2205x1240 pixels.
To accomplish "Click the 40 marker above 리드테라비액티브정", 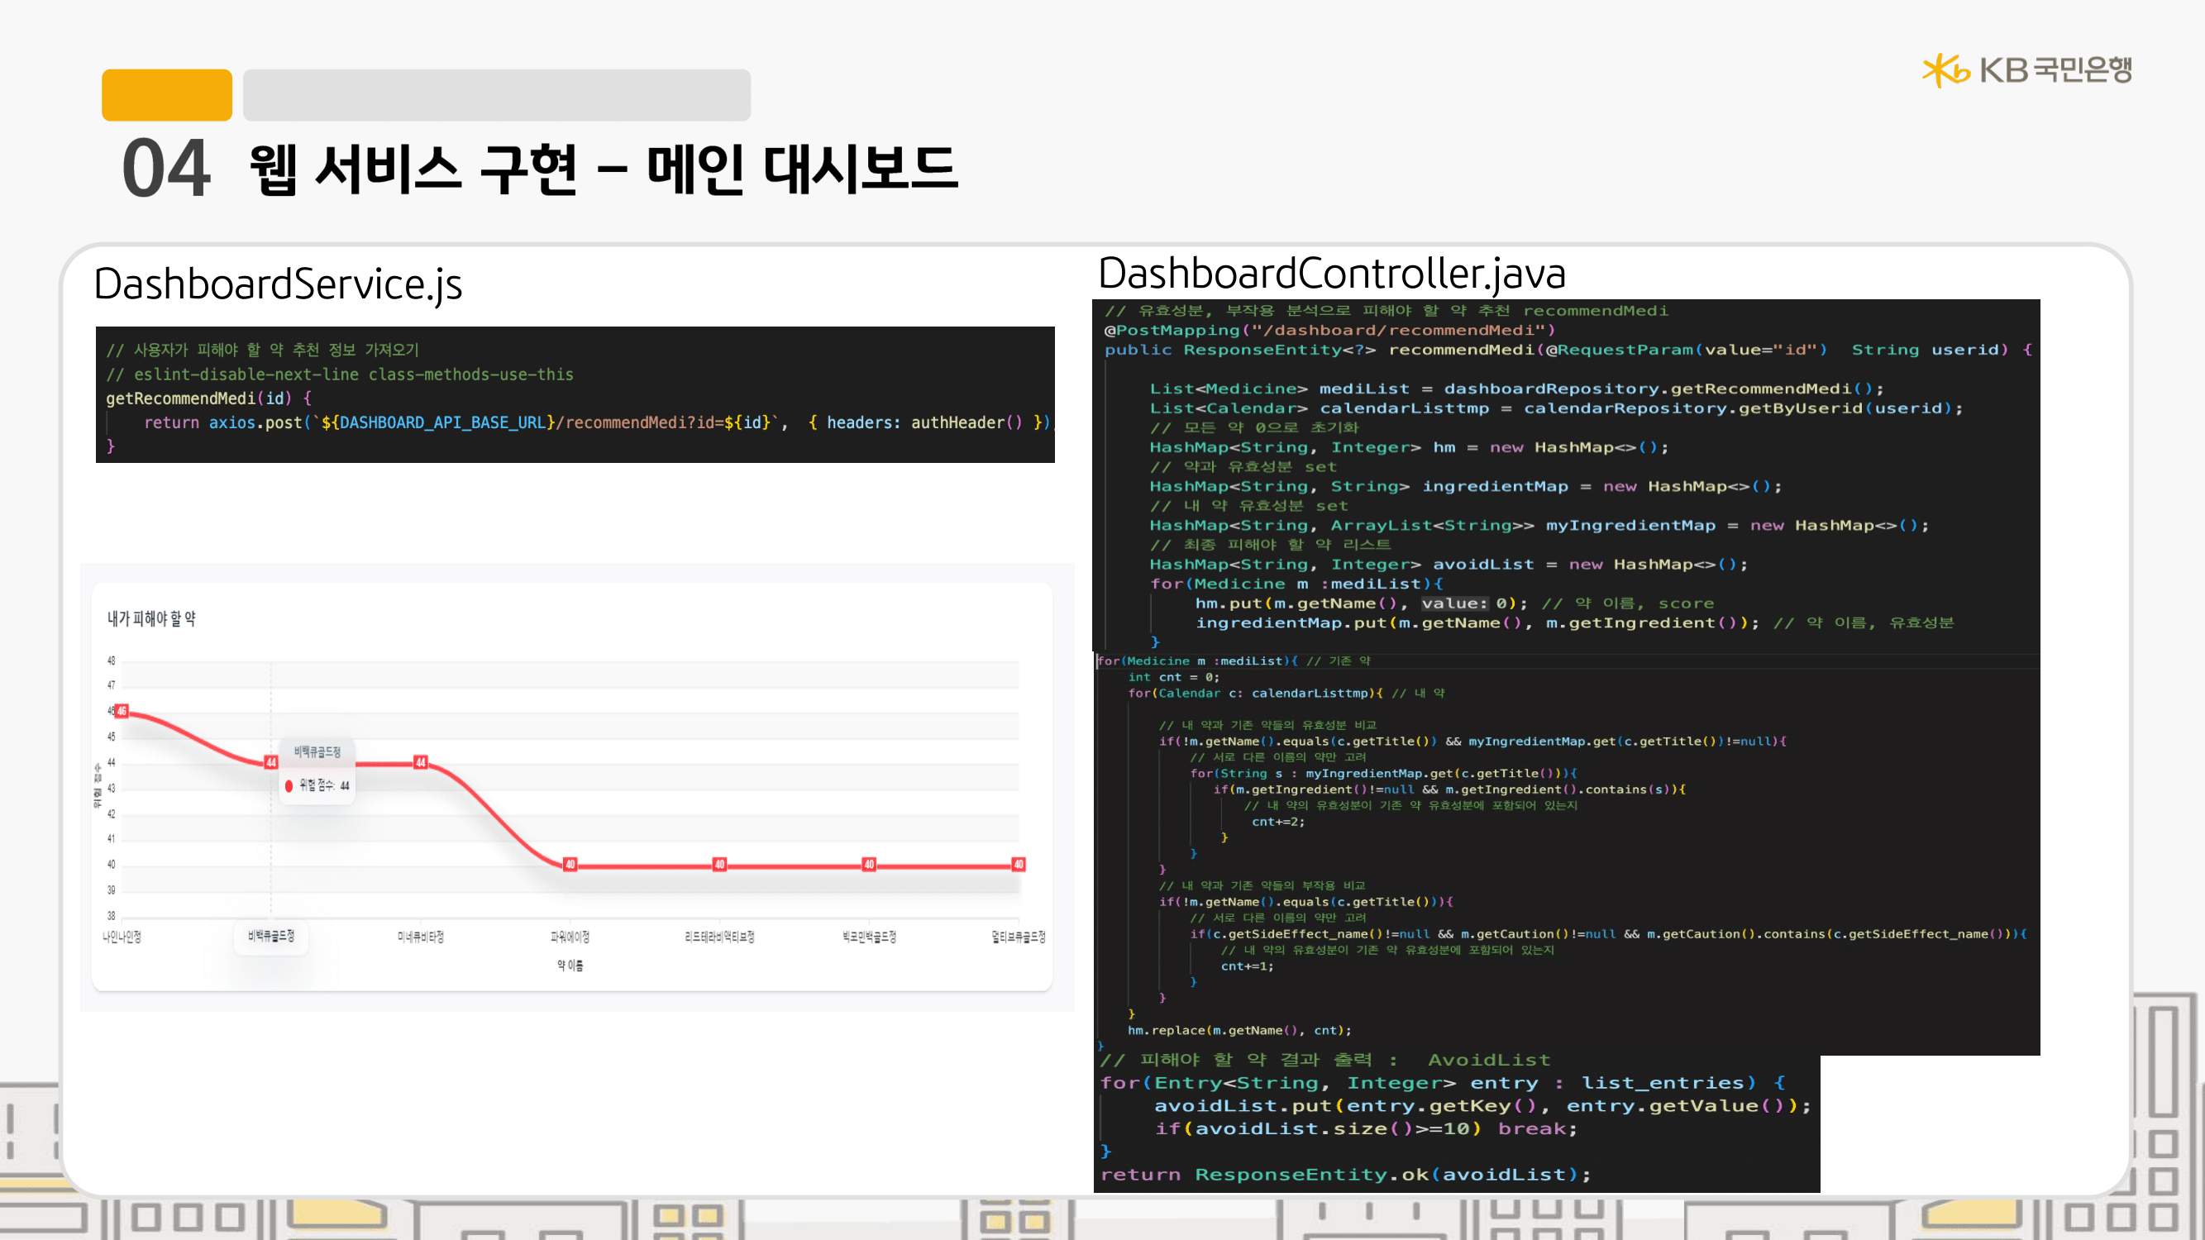I will pyautogui.click(x=719, y=865).
